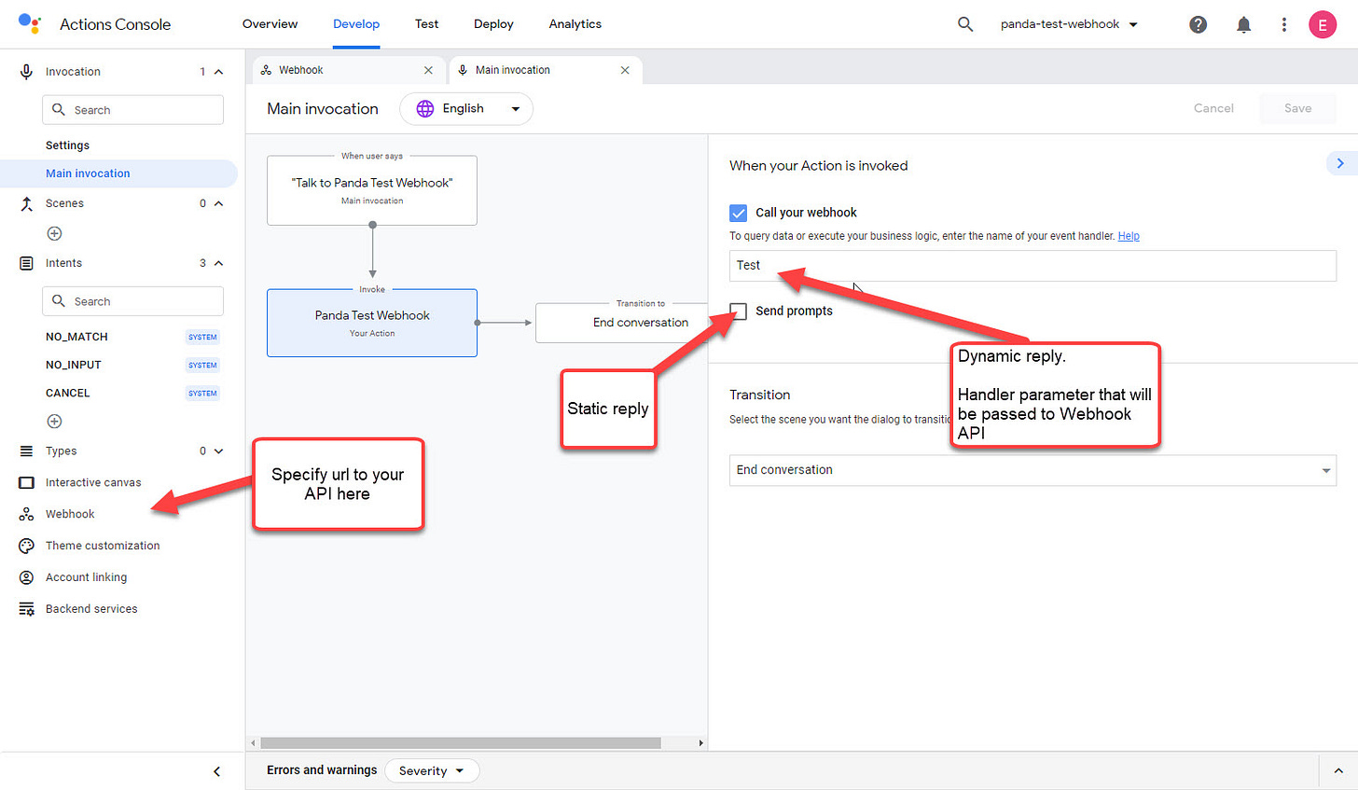The image size is (1358, 790).
Task: Select the Panda Test Webhook invoke node
Action: (x=372, y=323)
